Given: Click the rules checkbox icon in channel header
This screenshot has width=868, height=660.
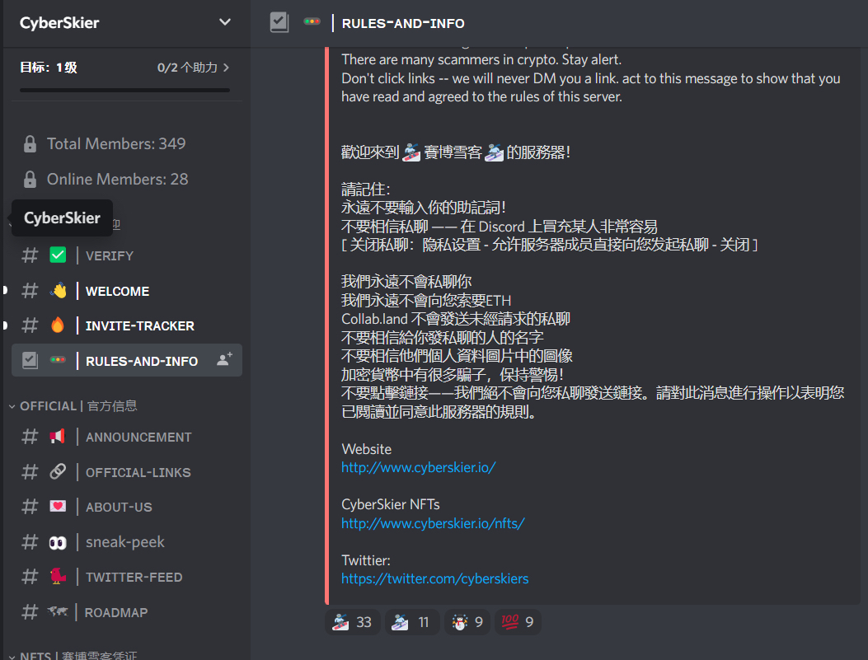Looking at the screenshot, I should tap(279, 23).
